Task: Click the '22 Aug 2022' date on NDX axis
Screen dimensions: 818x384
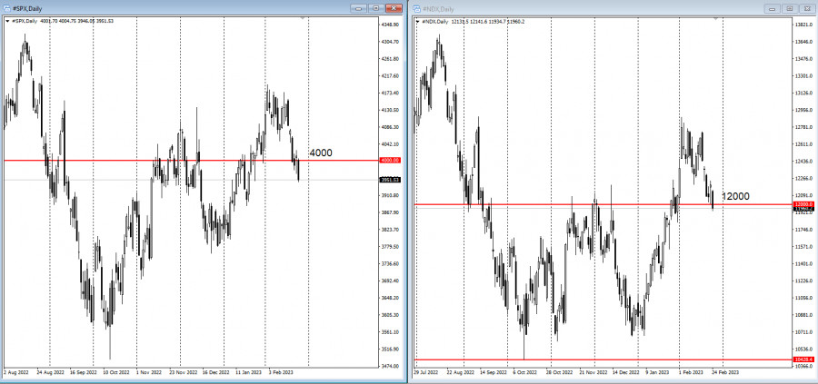Action: click(x=462, y=373)
